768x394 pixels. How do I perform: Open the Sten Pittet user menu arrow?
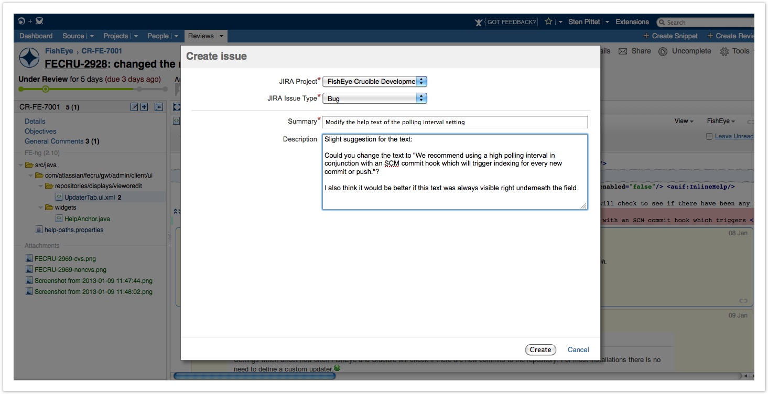point(607,22)
